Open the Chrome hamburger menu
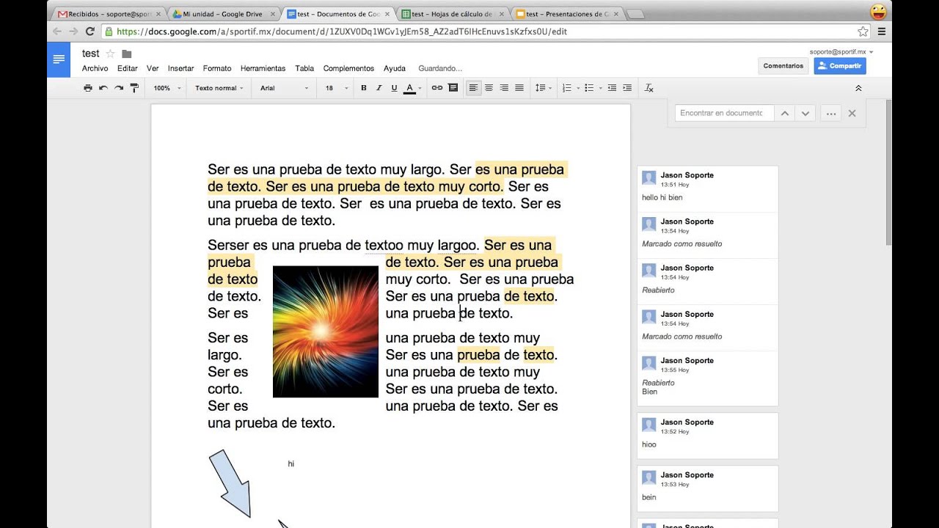This screenshot has height=528, width=939. (882, 32)
